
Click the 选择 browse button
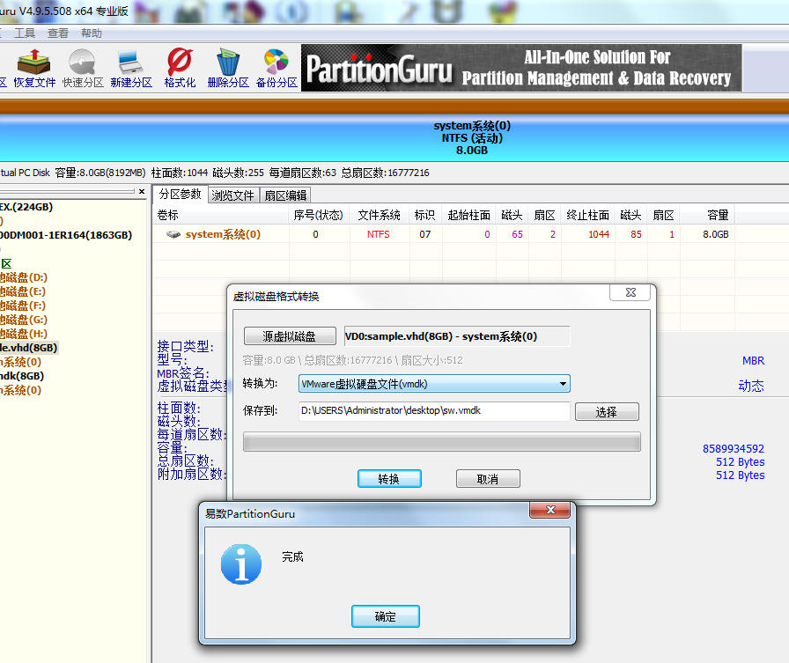(607, 411)
